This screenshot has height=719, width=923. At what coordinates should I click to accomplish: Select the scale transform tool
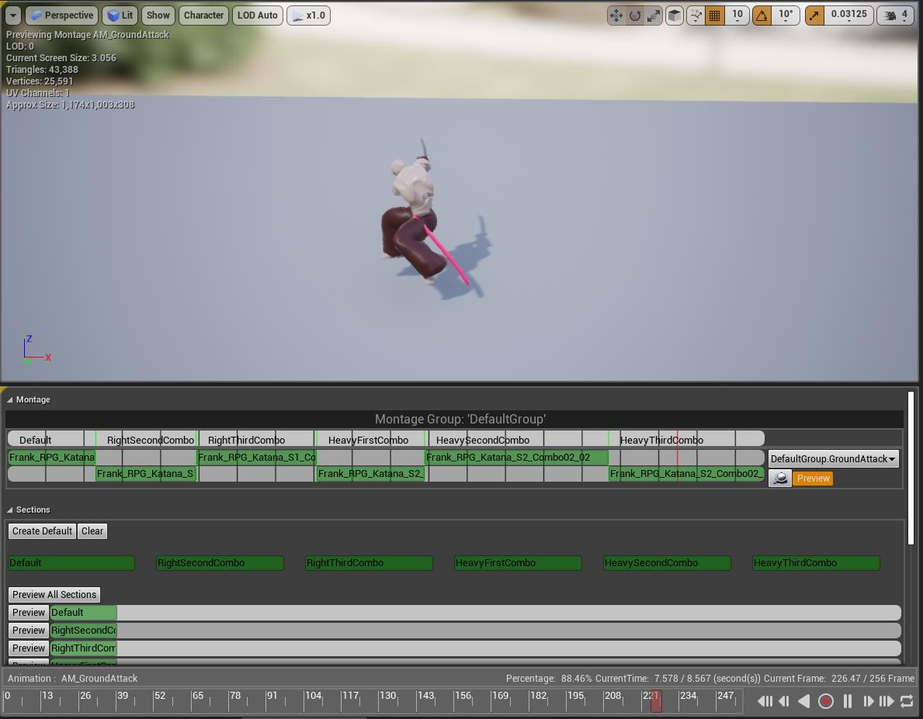tap(654, 16)
